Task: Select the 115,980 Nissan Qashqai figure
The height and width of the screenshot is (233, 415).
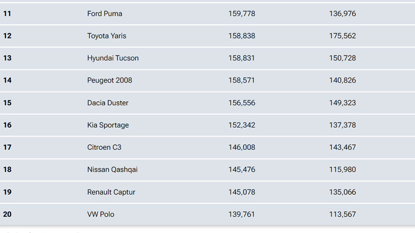Action: point(342,169)
